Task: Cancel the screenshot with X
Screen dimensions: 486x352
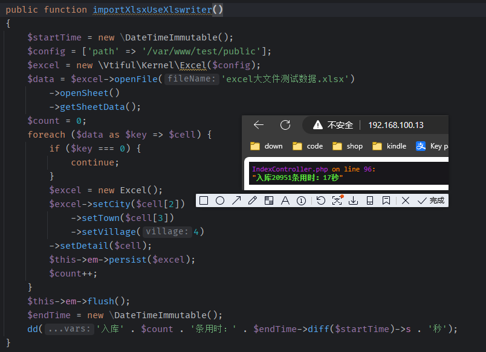Action: pos(406,200)
